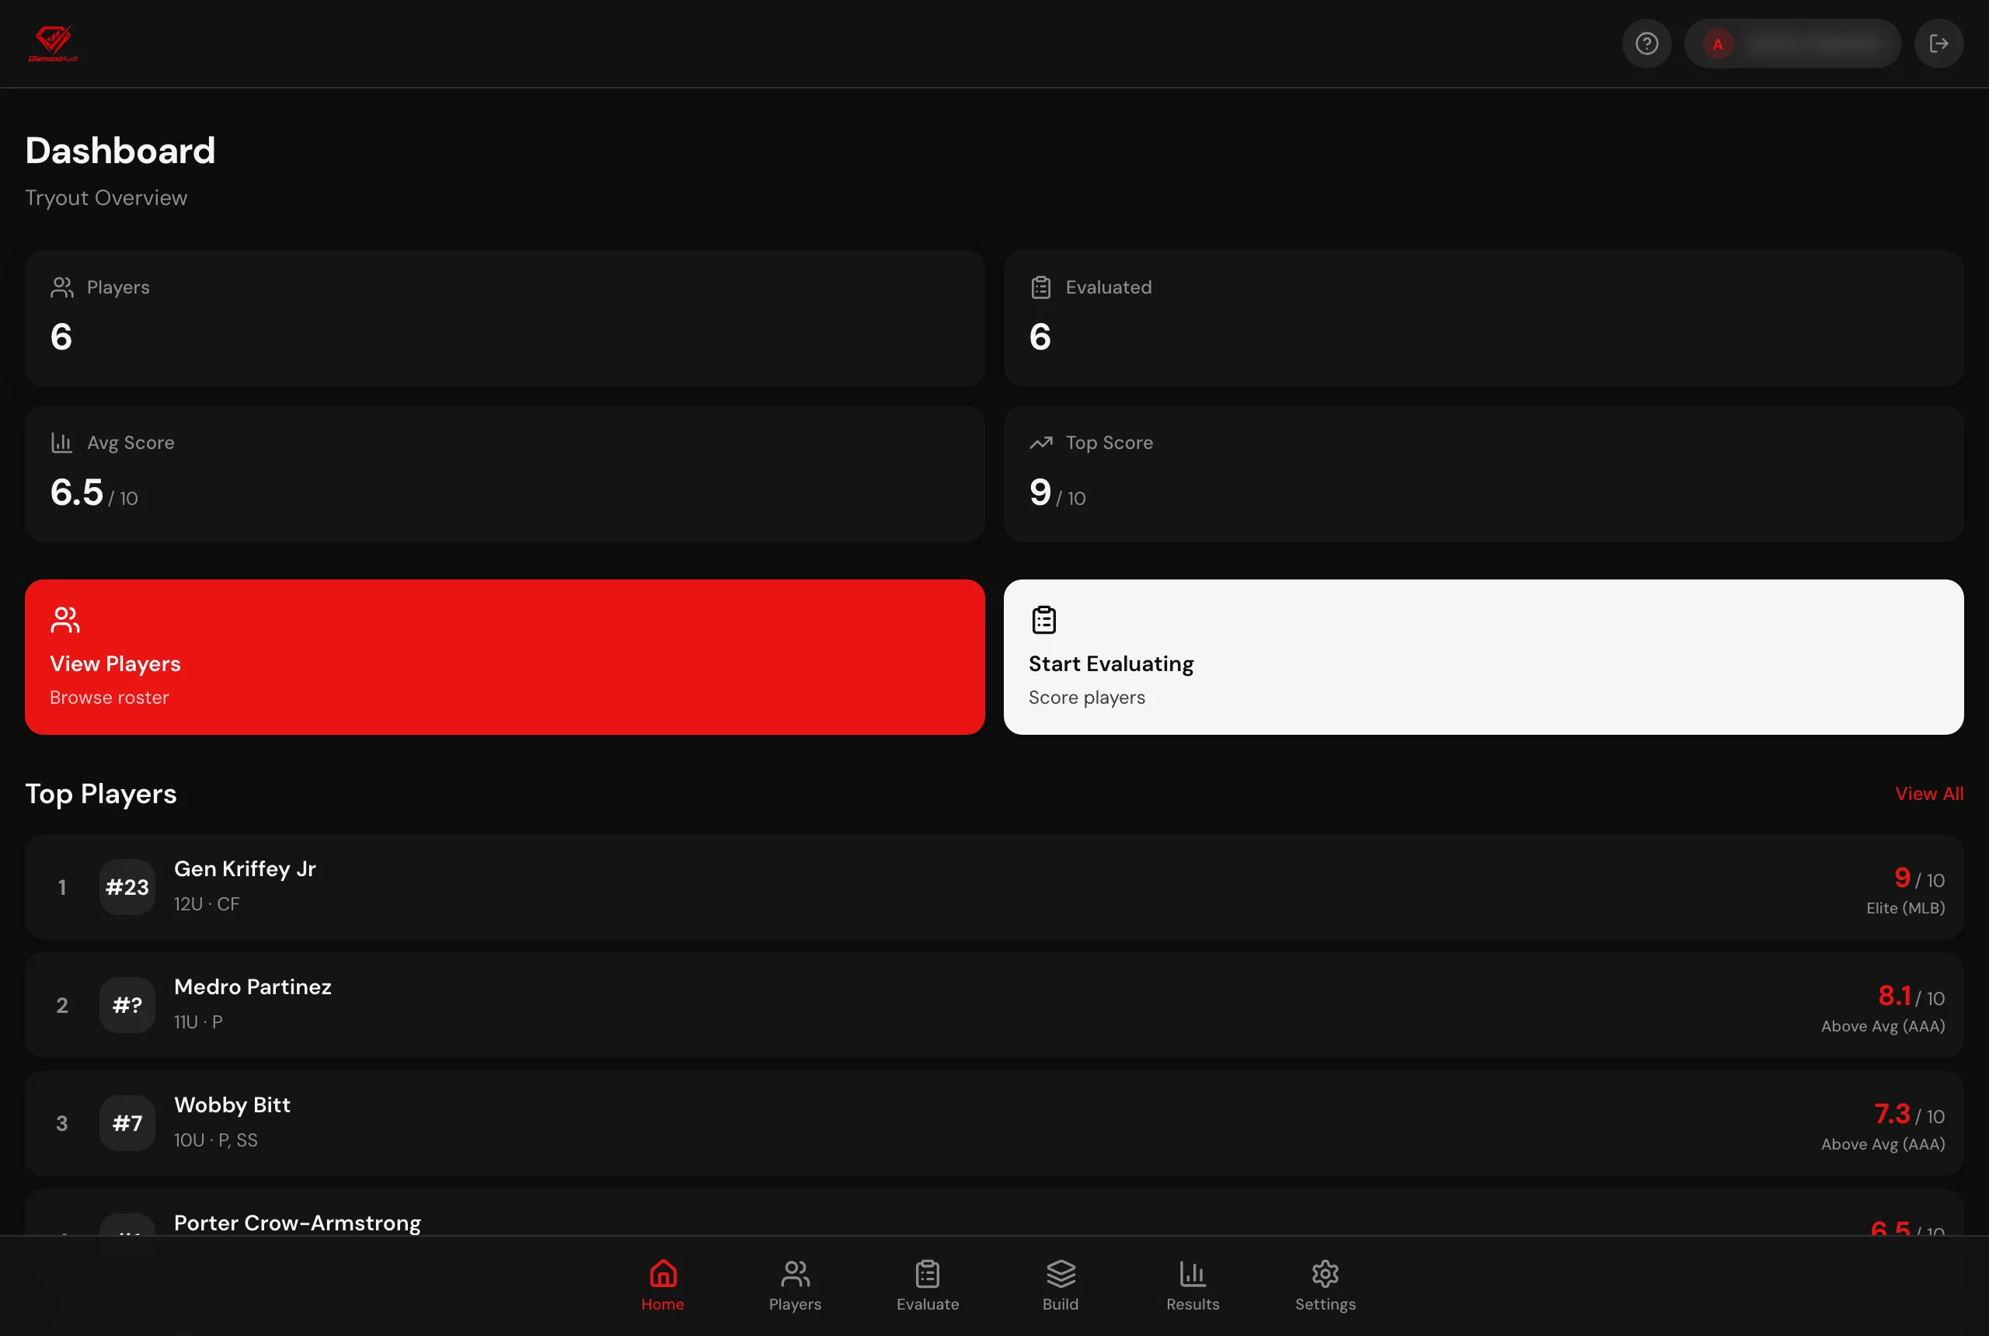Open the View Players roster button
This screenshot has height=1336, width=1989.
click(x=504, y=657)
